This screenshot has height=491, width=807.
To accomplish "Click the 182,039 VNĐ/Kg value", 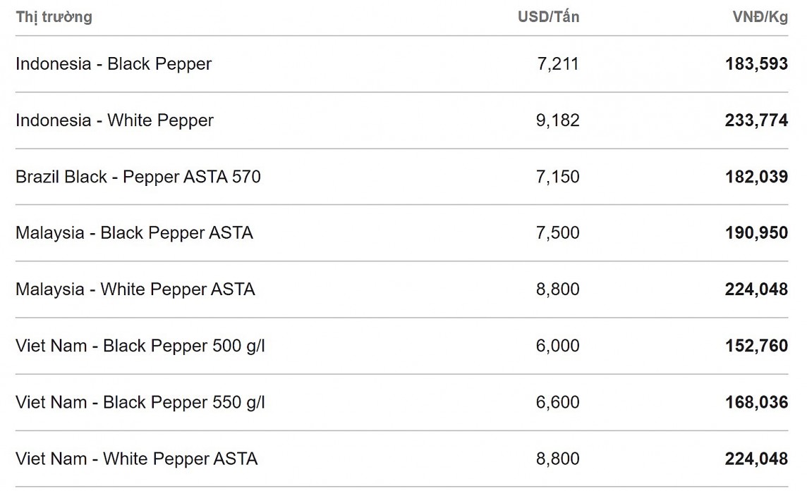I will pos(756,177).
